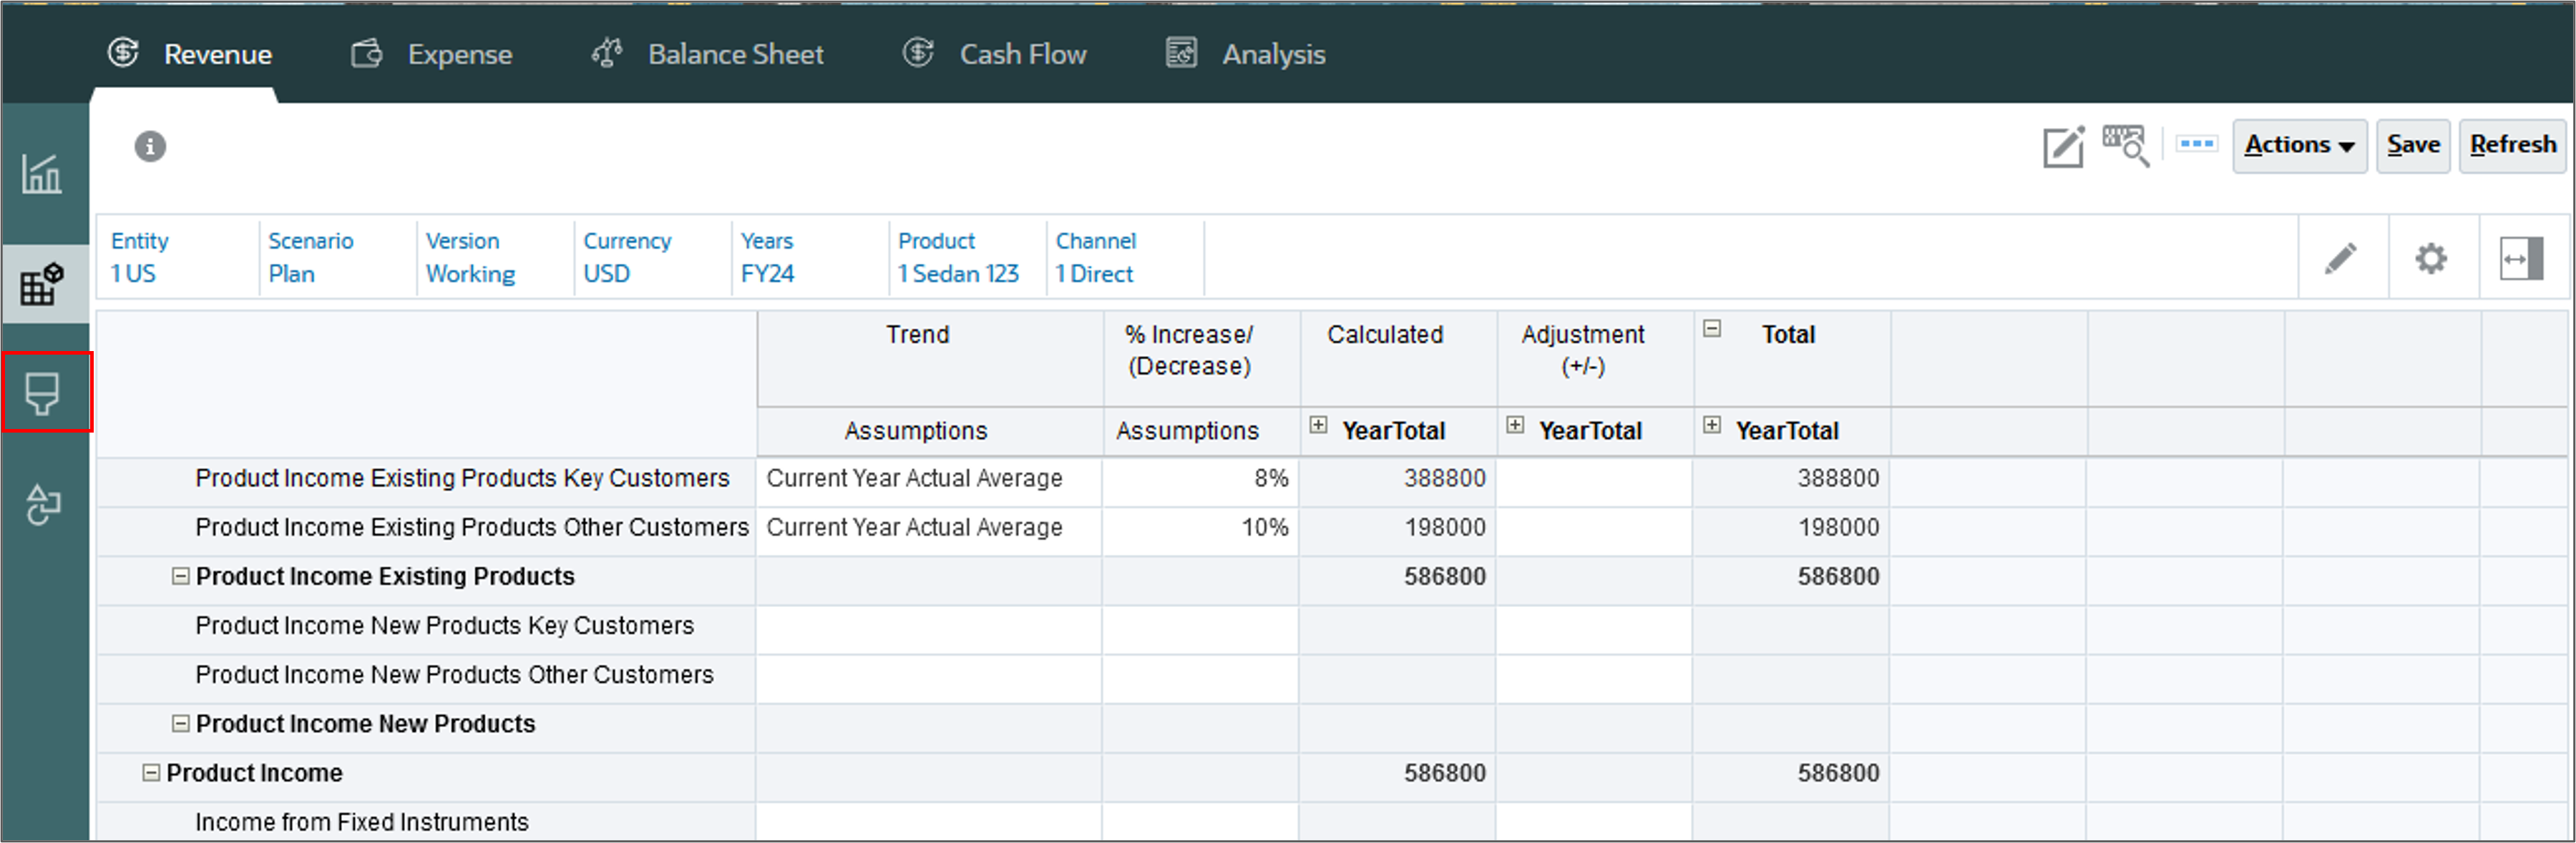Expand YearTotal under Calculated column

pyautogui.click(x=1318, y=425)
